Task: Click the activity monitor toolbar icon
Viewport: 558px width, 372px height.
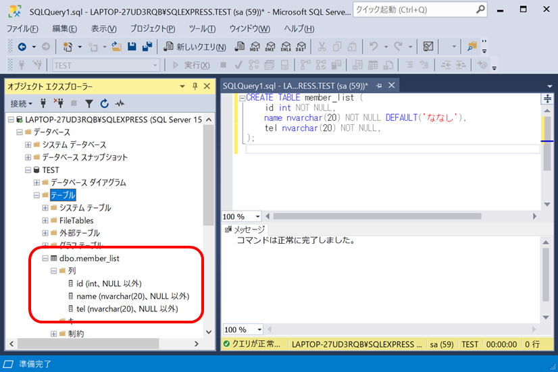Action: (x=428, y=47)
